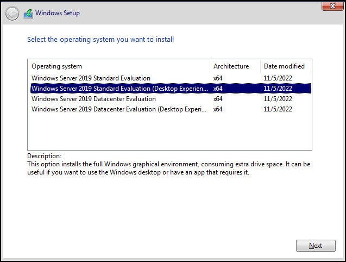Click 11/5/2022 in the Datacenter Evaluation row
Screen dimensions: 346x262
coord(278,99)
